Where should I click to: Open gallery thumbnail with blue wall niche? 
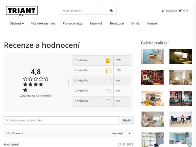[x=152, y=57]
